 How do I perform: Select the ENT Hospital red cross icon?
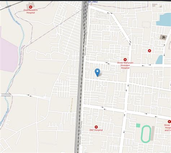click(x=96, y=127)
